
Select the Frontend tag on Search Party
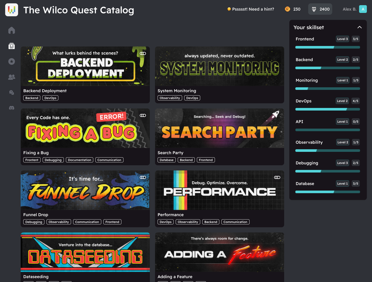[x=206, y=160]
